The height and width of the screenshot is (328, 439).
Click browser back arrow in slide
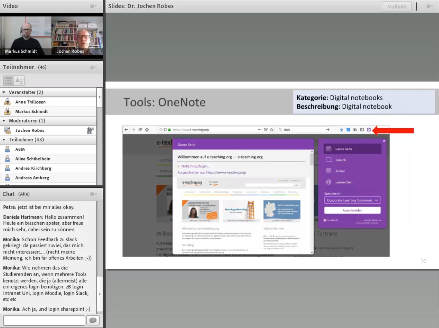click(x=126, y=130)
